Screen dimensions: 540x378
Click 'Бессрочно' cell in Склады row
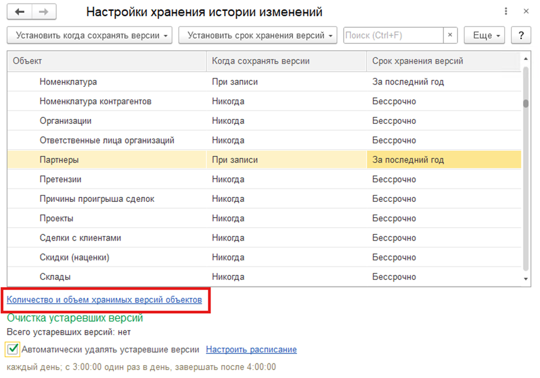tap(443, 277)
